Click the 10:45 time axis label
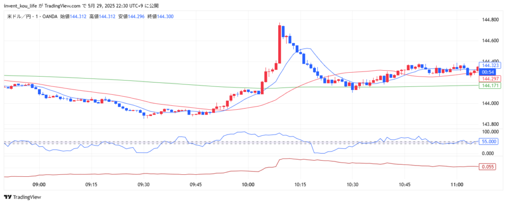 click(405, 184)
